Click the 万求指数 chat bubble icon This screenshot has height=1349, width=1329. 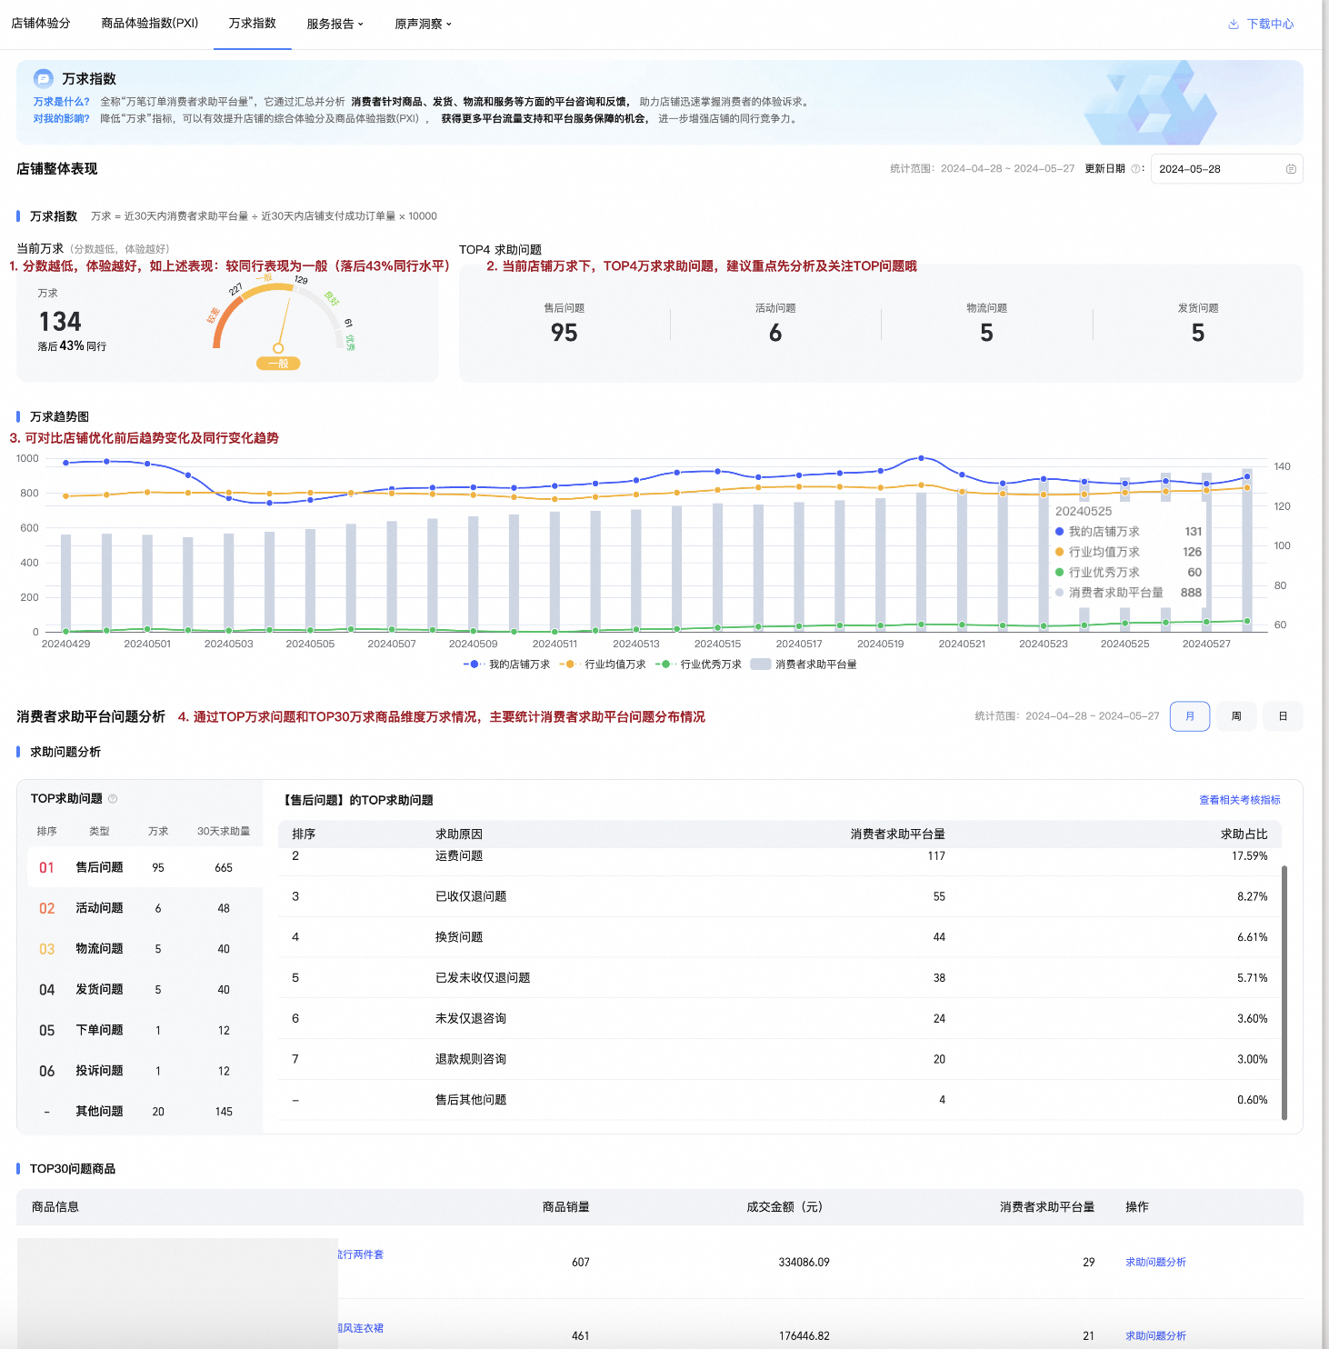[x=43, y=78]
